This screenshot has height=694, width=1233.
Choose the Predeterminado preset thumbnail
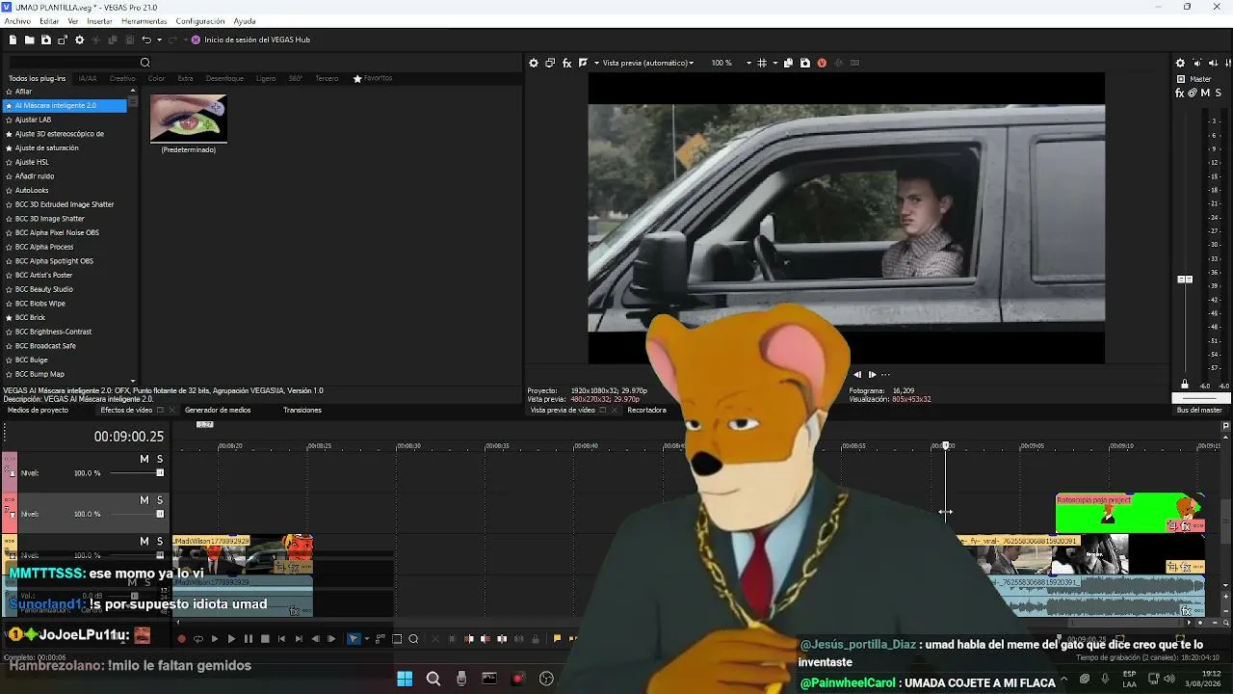(189, 119)
